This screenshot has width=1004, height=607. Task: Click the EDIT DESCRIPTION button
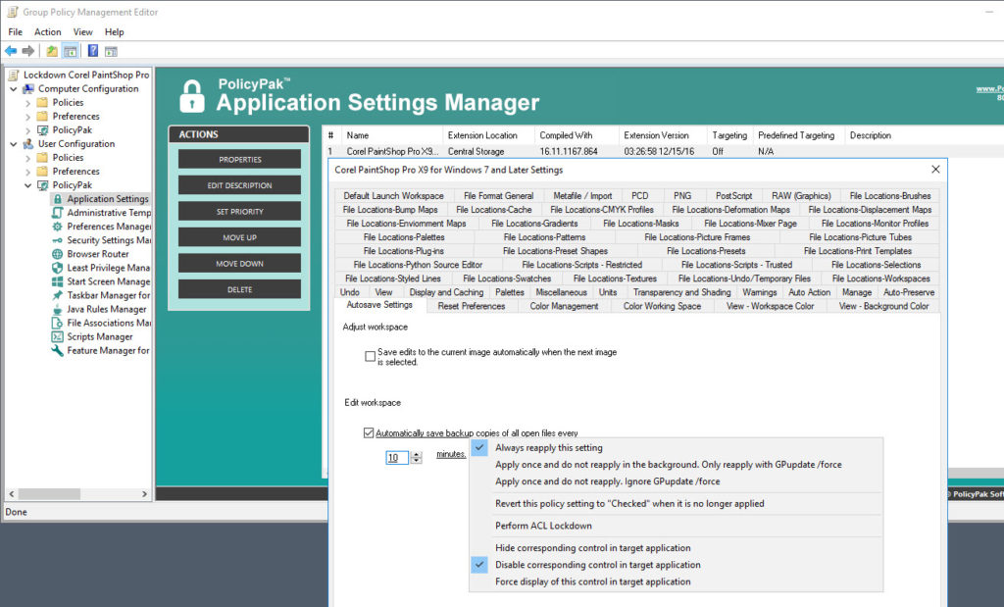point(239,185)
